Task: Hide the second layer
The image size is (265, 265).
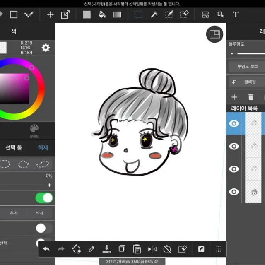Action: click(x=234, y=146)
